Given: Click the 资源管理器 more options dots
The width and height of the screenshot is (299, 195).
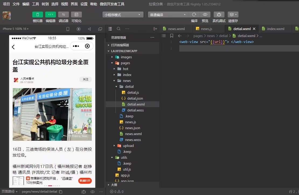Looking at the screenshot, I should (152, 38).
